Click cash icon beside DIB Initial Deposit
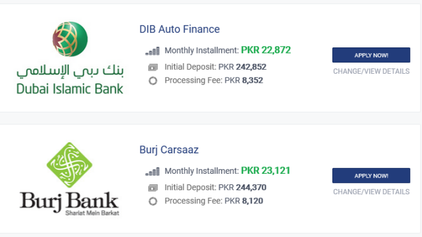This screenshot has width=422, height=237. tap(153, 67)
